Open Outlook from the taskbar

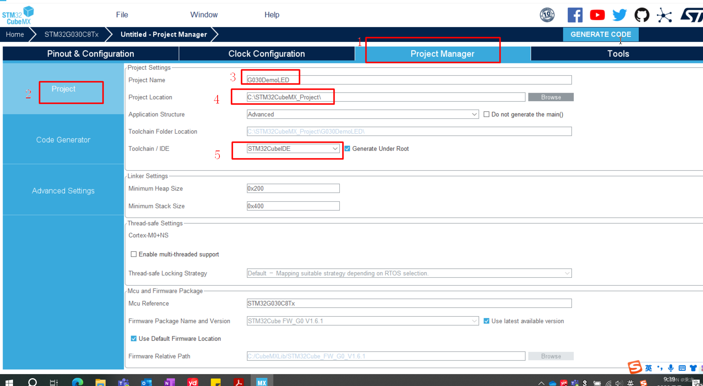point(146,382)
